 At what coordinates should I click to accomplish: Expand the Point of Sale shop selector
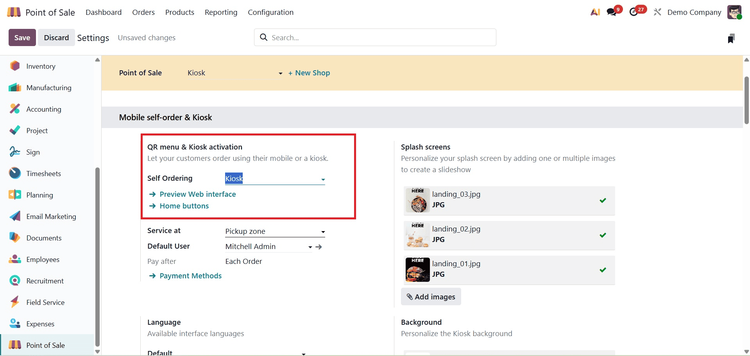pos(280,73)
